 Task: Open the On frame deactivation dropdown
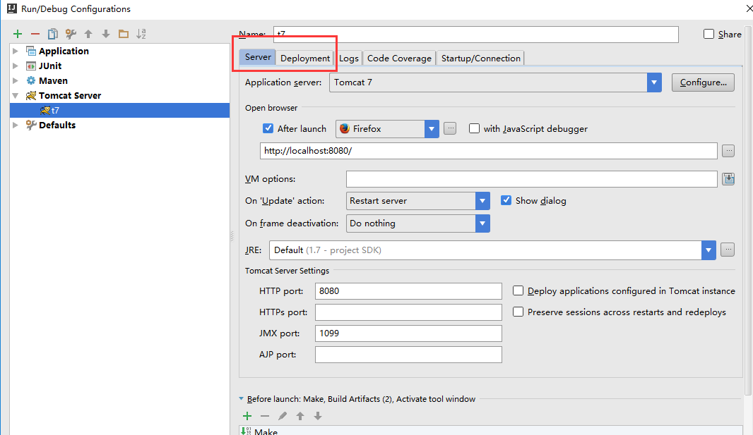click(482, 223)
